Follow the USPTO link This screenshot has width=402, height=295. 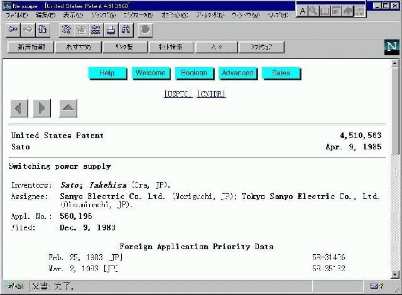click(x=178, y=94)
